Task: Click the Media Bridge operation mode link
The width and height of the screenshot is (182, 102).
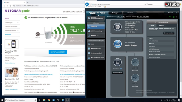Action: point(121,17)
